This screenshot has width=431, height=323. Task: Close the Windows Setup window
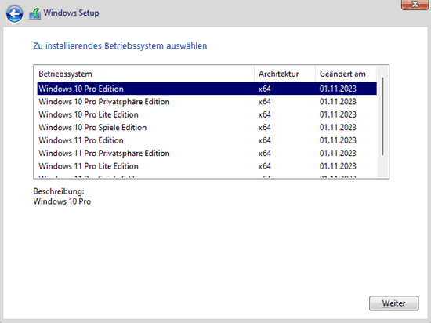[415, 5]
